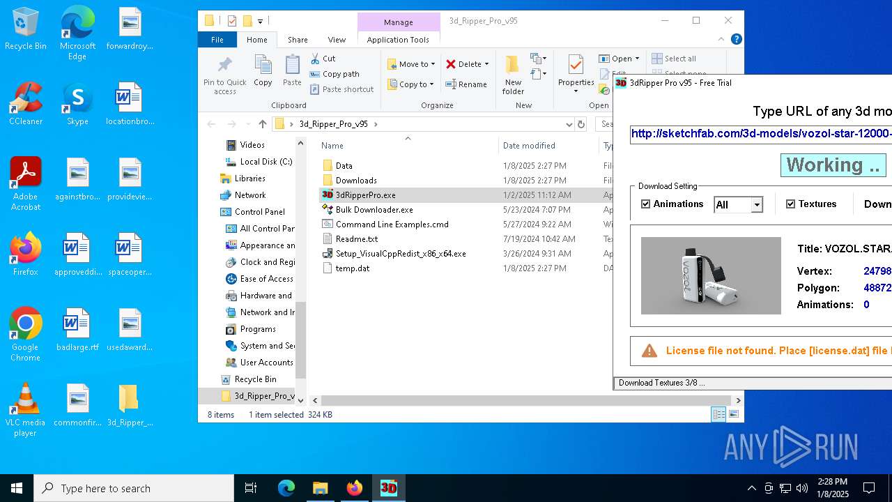Open Application Tools tab
Viewport: 892px width, 502px height.
(x=398, y=40)
